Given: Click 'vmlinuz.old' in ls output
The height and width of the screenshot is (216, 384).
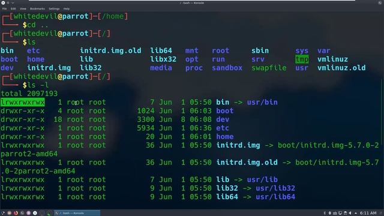Looking at the screenshot, I should pyautogui.click(x=341, y=68).
